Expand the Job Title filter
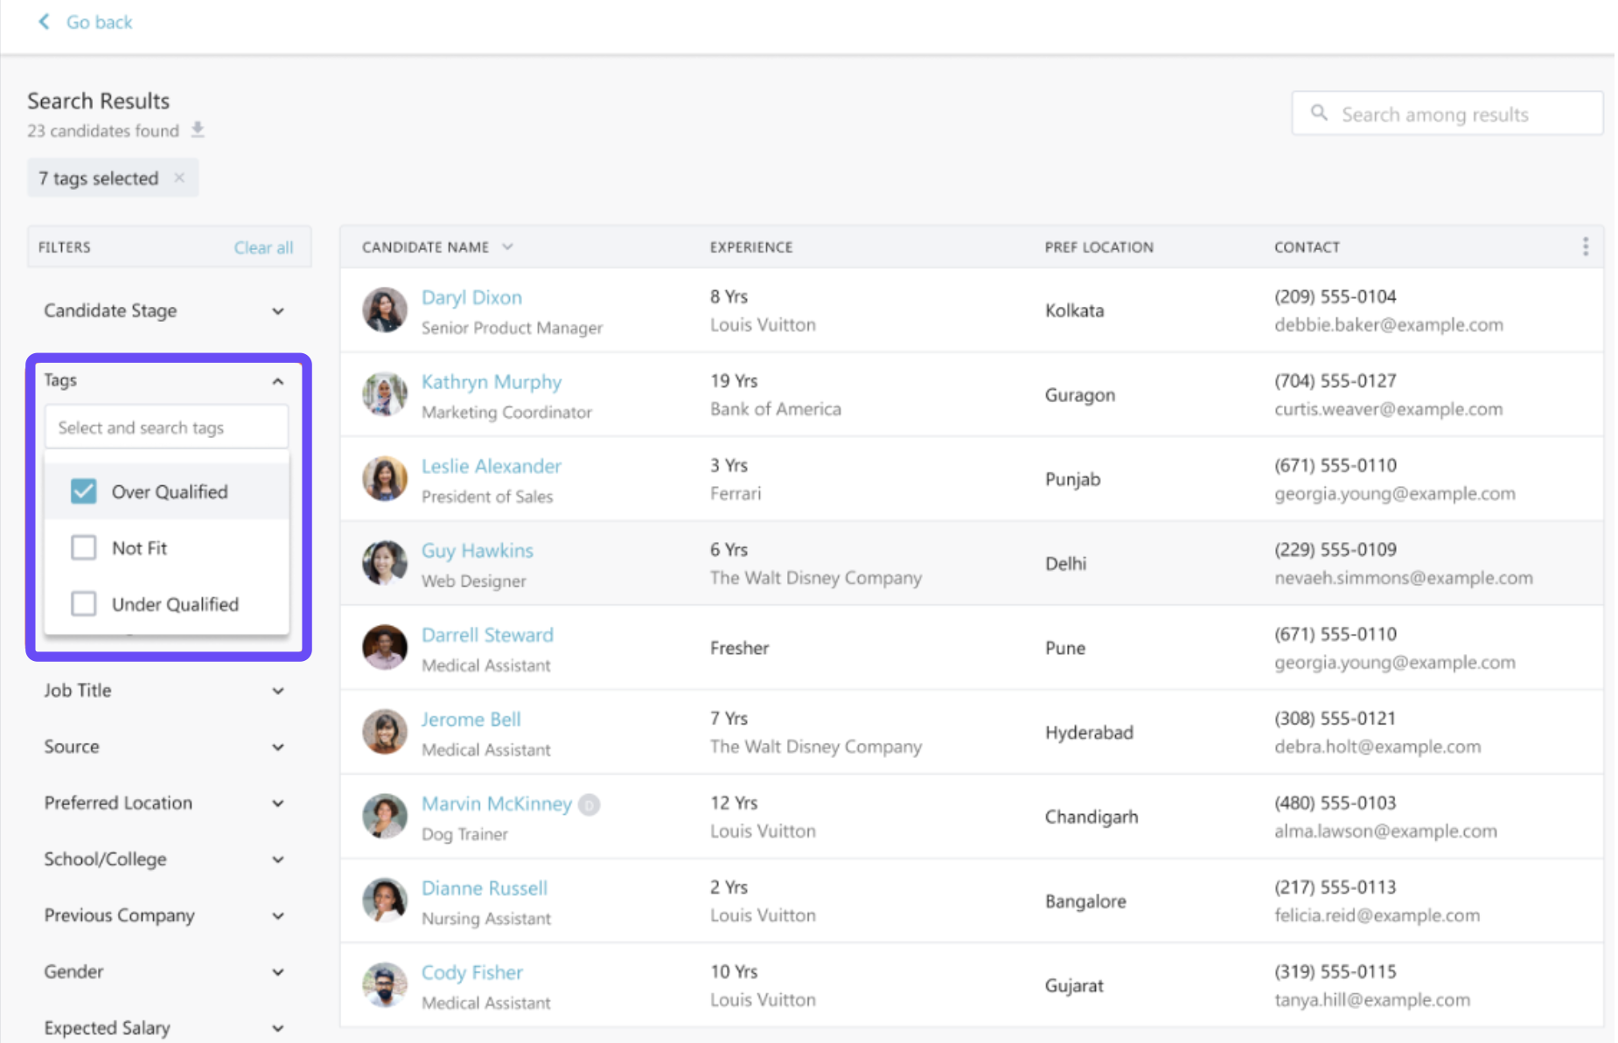The image size is (1618, 1043). 277,691
